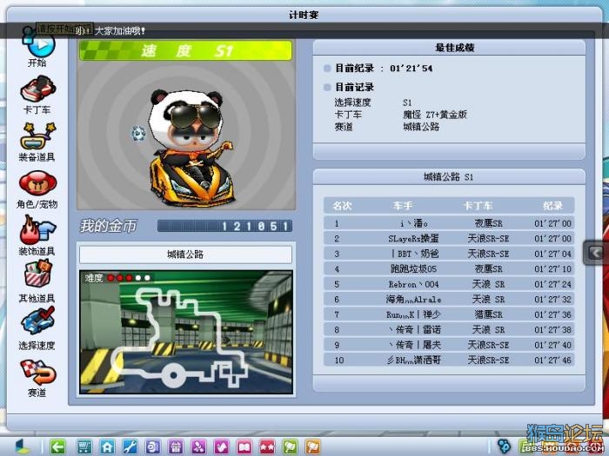Select ranking row 4 跑跑垃圾05
The width and height of the screenshot is (609, 456).
pos(449,268)
